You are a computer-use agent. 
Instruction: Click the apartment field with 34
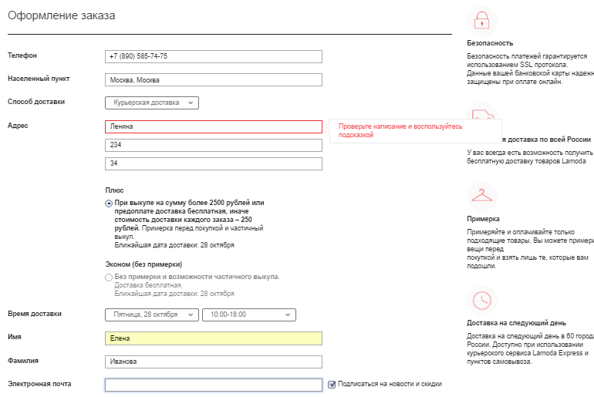(214, 163)
